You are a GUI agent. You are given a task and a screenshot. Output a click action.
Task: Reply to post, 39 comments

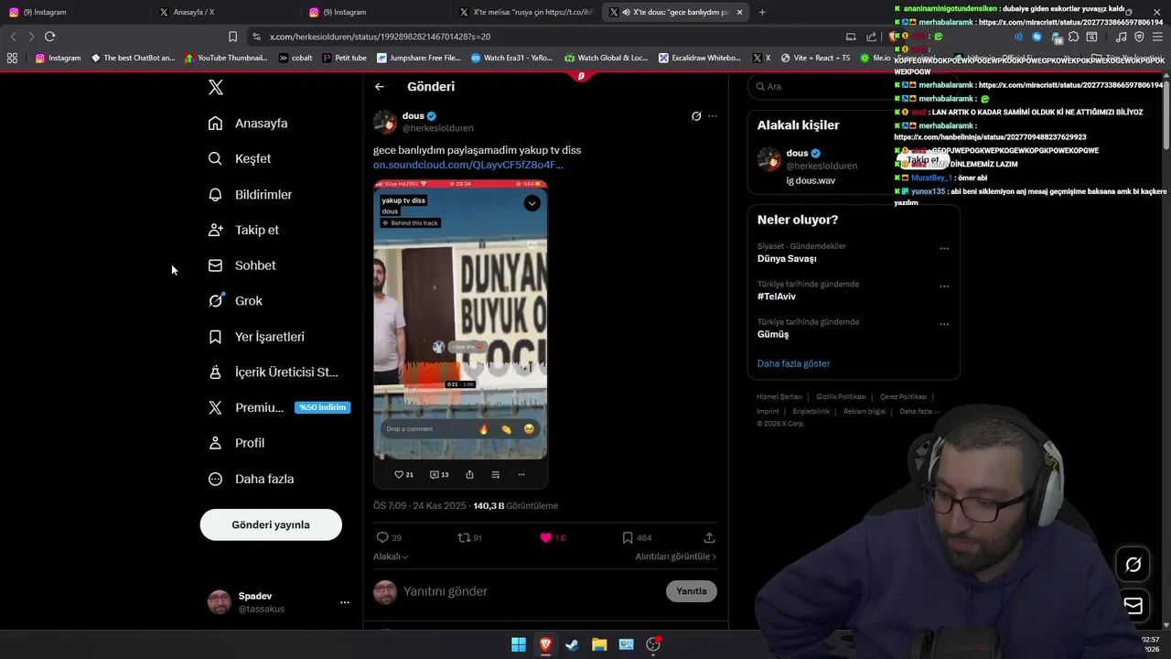(x=389, y=537)
